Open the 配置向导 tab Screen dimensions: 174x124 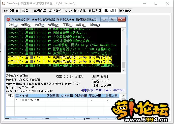(x=40, y=11)
